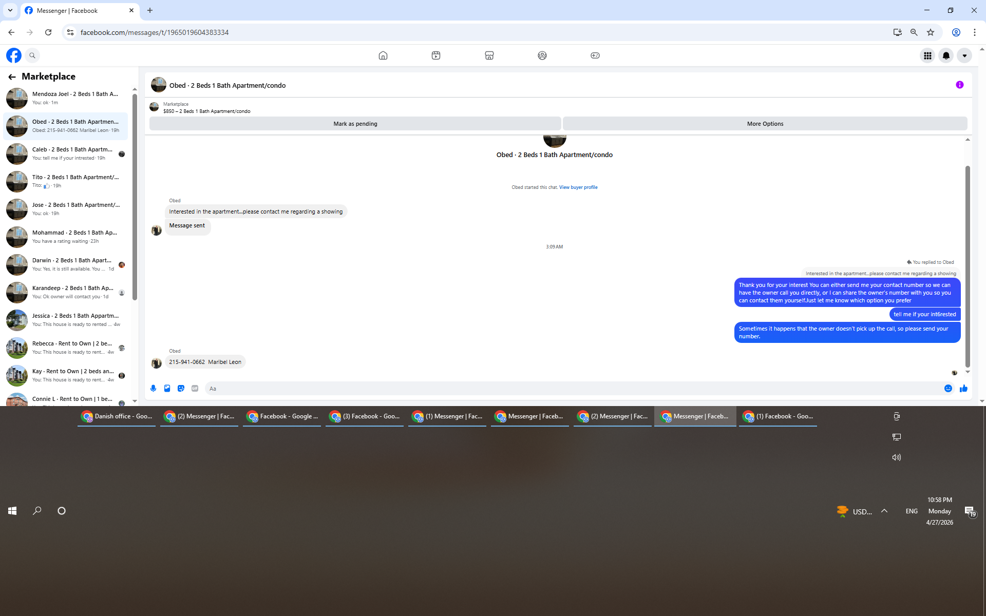Click the browser back arrow
This screenshot has height=616, width=986.
click(11, 32)
